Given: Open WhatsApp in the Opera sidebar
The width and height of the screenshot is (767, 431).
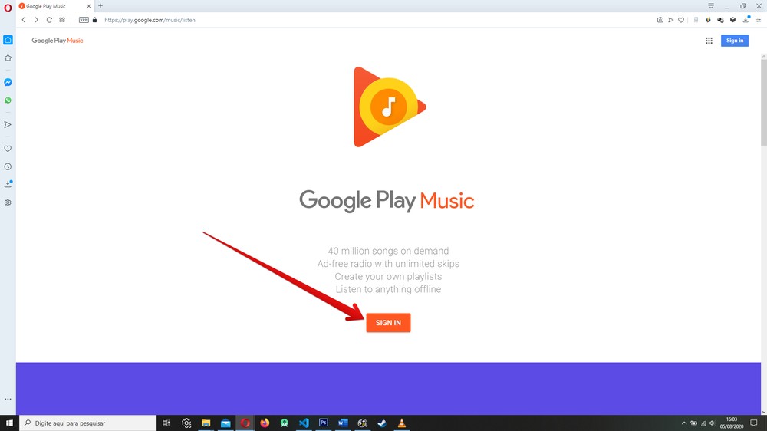Looking at the screenshot, I should pyautogui.click(x=8, y=100).
